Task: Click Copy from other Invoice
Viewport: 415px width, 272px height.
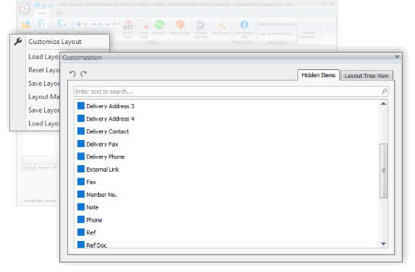Action: 277,24
